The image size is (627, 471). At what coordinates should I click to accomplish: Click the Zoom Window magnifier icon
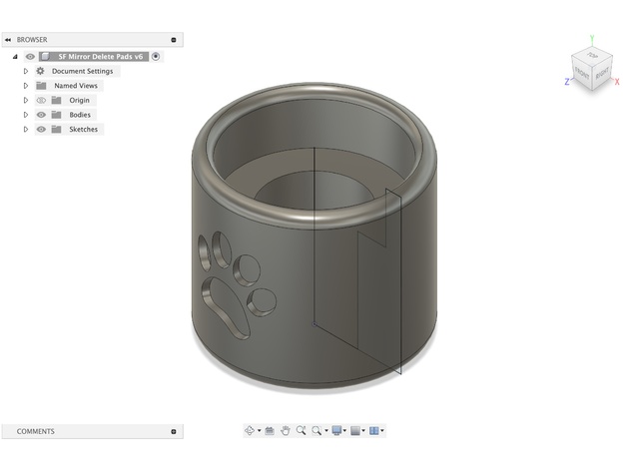click(316, 430)
